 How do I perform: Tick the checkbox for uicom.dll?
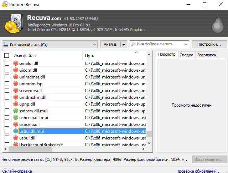(x=7, y=70)
